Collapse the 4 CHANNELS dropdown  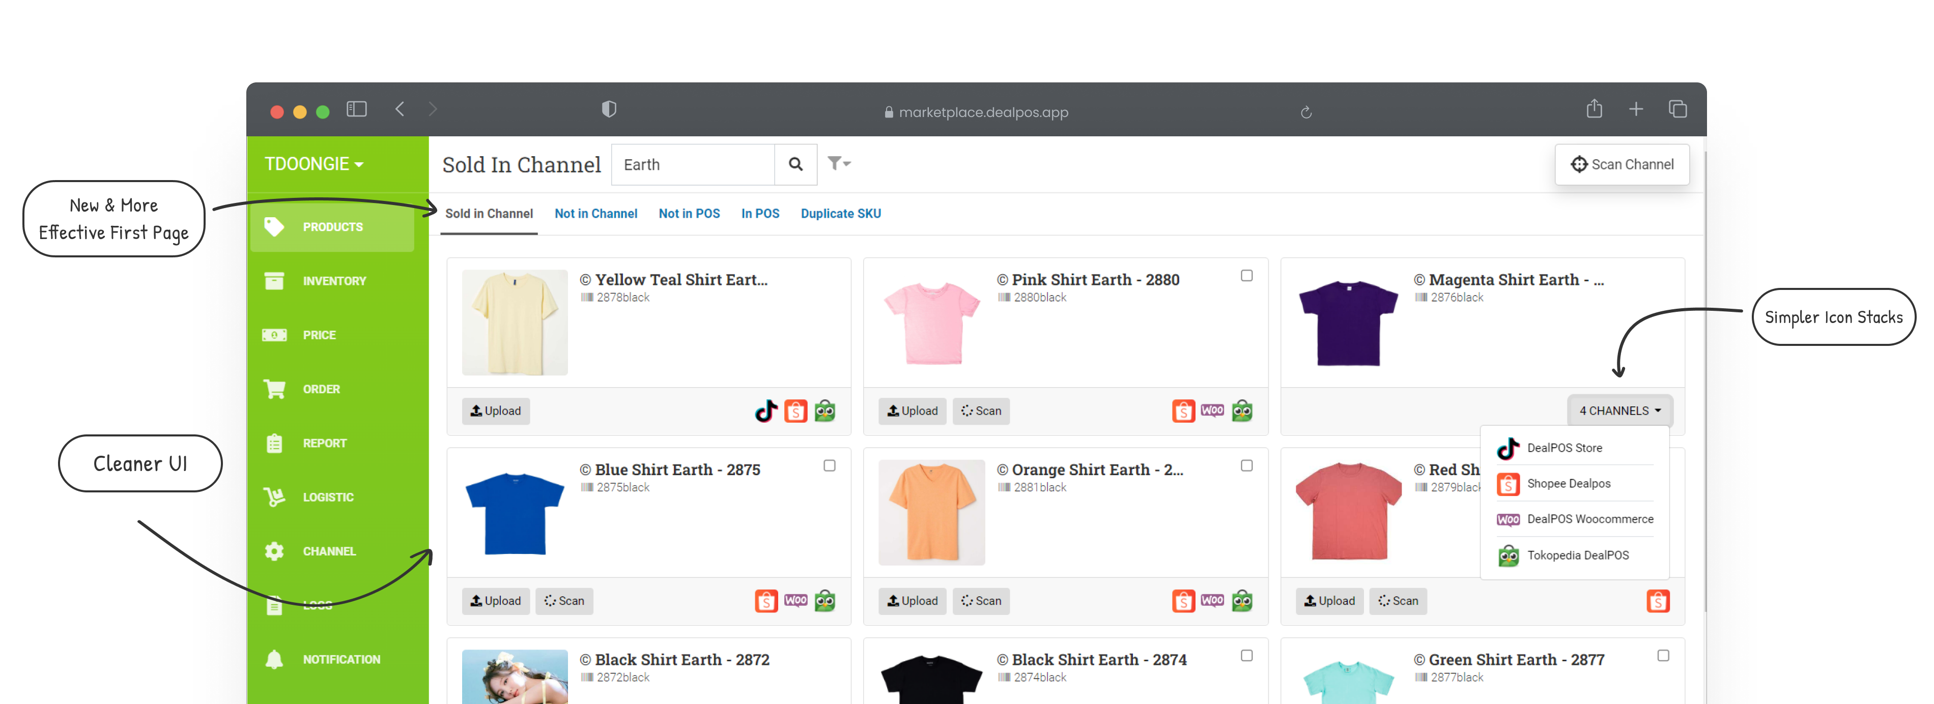[x=1619, y=410]
